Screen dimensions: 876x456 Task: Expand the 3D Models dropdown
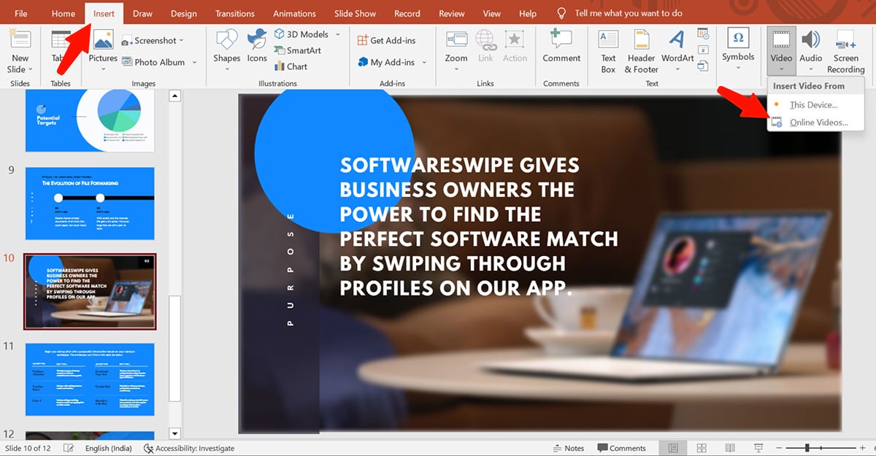click(337, 34)
